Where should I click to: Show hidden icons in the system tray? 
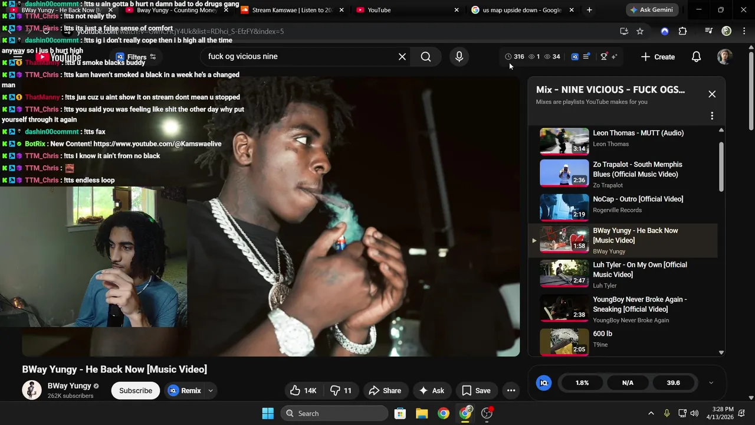coord(651,413)
